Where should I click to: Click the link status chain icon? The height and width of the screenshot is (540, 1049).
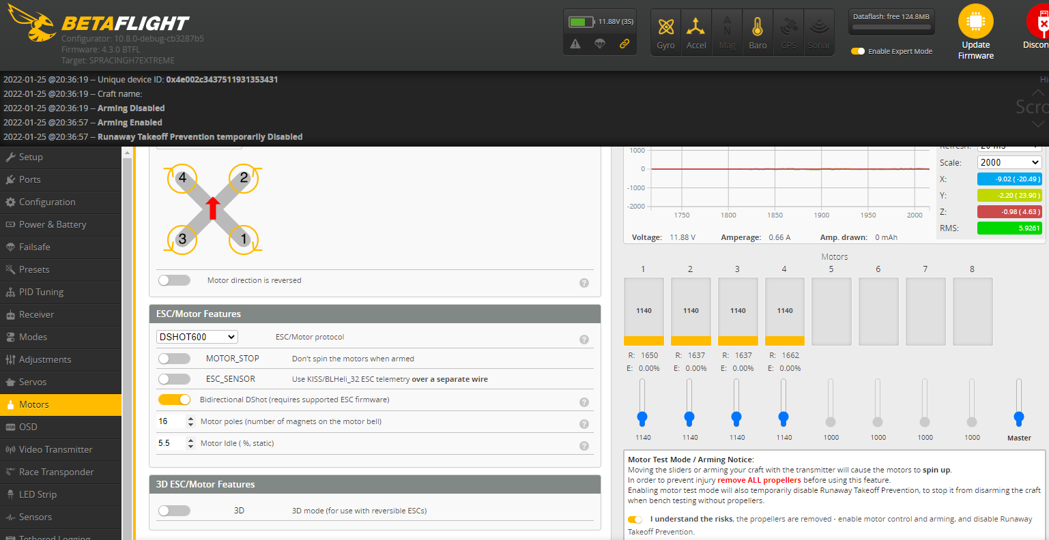coord(624,44)
